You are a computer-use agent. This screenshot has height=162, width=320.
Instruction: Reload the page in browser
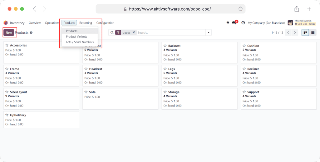[x=240, y=9]
